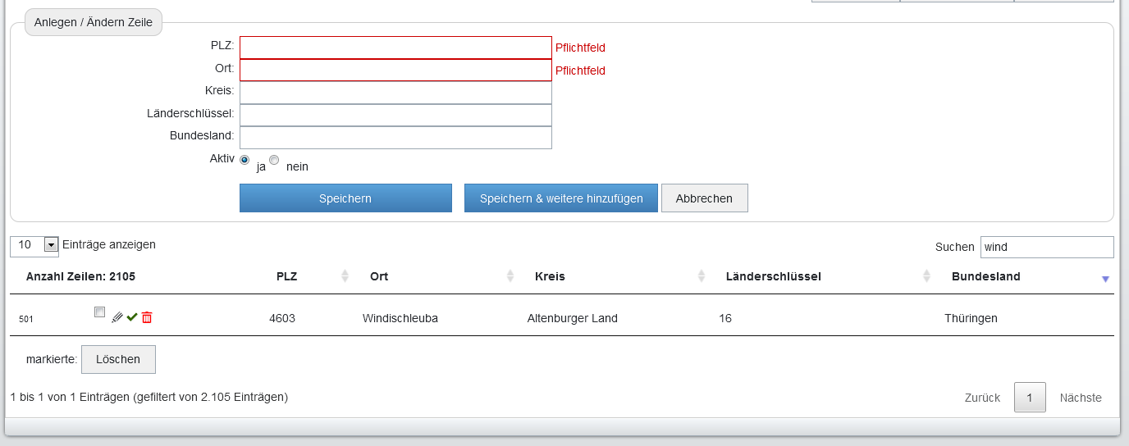The height and width of the screenshot is (446, 1129).
Task: Click the red trash icon for Windischleuba
Action: [x=147, y=317]
